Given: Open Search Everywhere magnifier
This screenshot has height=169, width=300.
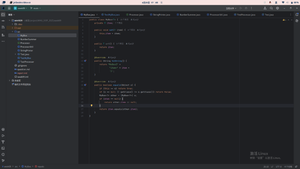Looking at the screenshot, I should coord(271,8).
